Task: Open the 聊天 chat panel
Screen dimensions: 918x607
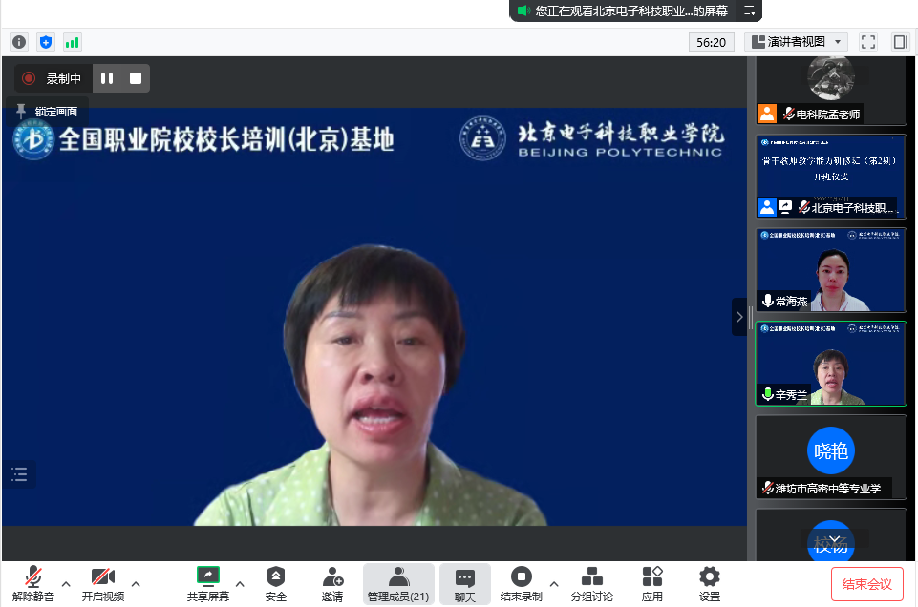Action: (x=465, y=584)
